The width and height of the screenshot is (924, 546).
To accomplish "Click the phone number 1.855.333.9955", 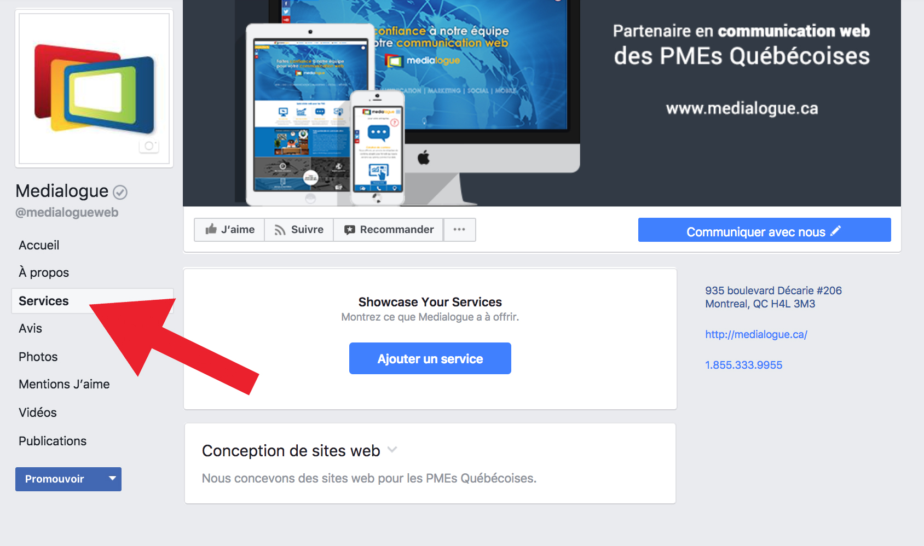I will click(743, 365).
